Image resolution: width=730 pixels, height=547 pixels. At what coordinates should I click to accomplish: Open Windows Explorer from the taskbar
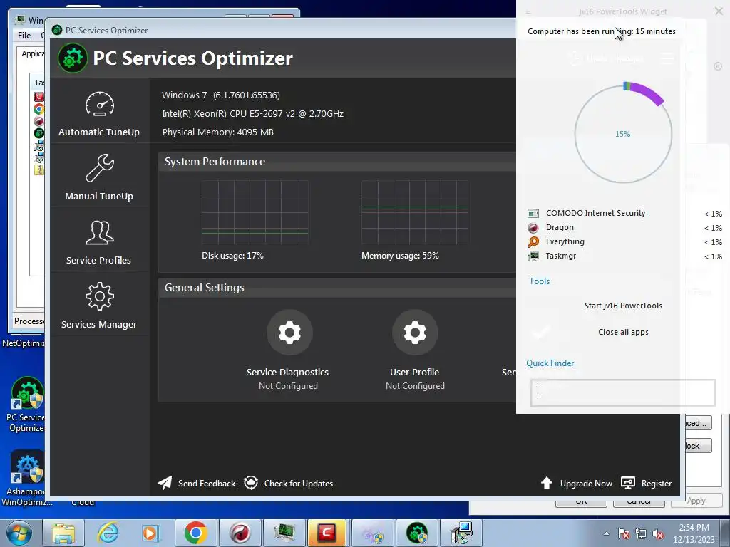(x=63, y=533)
